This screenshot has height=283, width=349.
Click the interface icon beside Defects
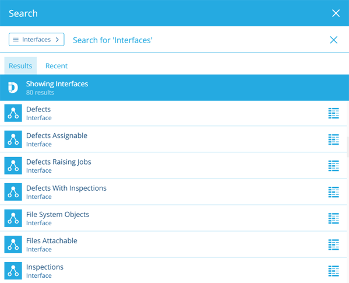coord(13,113)
